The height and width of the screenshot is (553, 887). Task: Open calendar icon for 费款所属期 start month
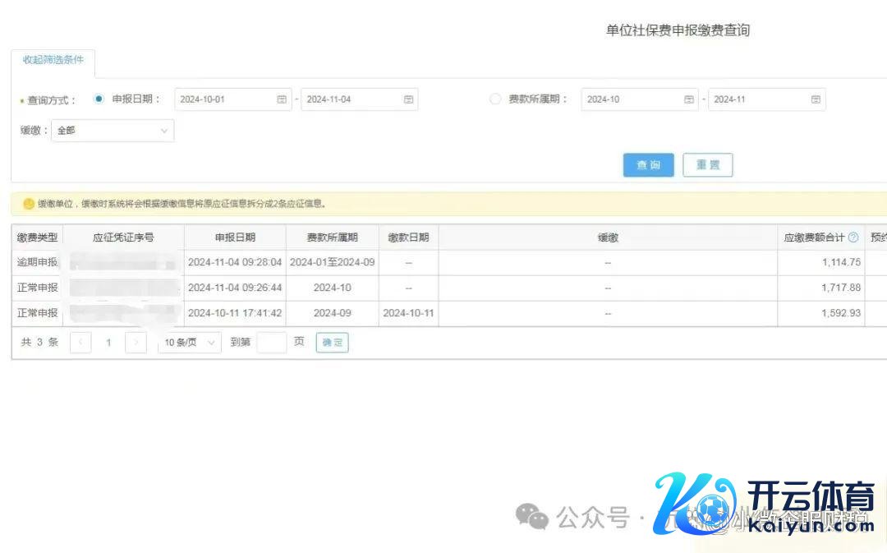688,99
